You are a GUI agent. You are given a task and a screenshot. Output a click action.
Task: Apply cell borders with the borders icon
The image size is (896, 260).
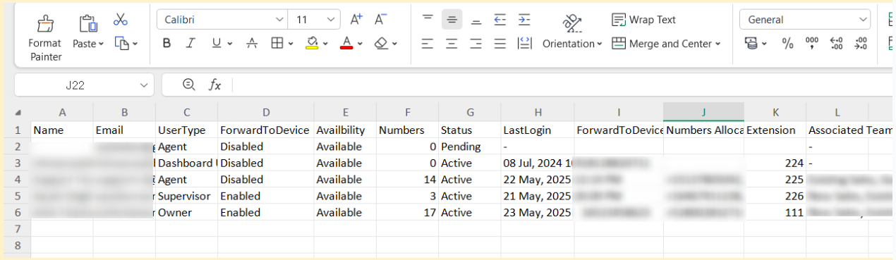[277, 44]
